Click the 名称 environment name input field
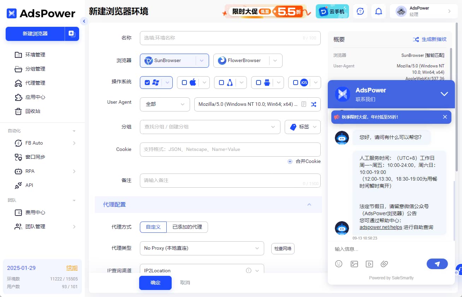This screenshot has height=297, width=462. point(230,38)
